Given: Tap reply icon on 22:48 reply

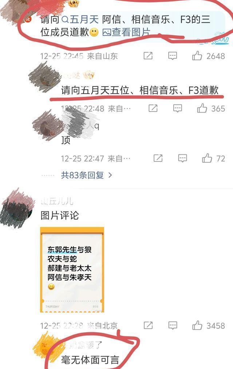Looking at the screenshot, I should (178, 108).
